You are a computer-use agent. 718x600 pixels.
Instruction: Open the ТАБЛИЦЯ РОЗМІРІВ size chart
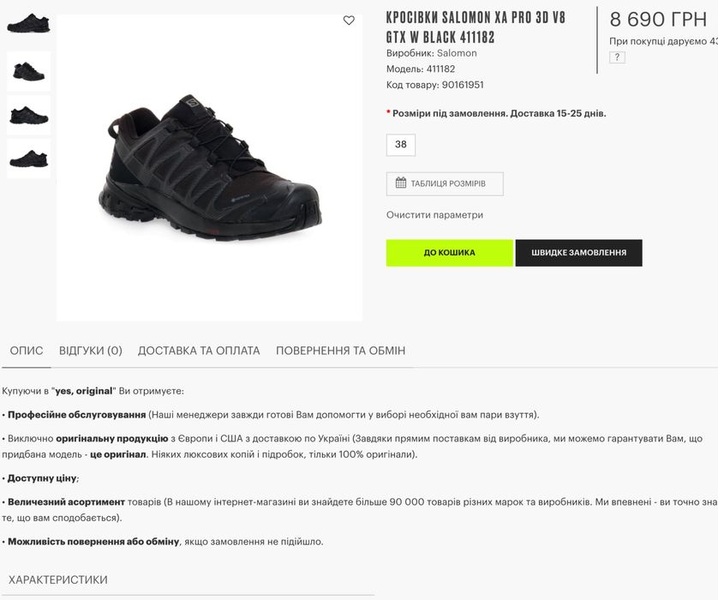(x=445, y=183)
